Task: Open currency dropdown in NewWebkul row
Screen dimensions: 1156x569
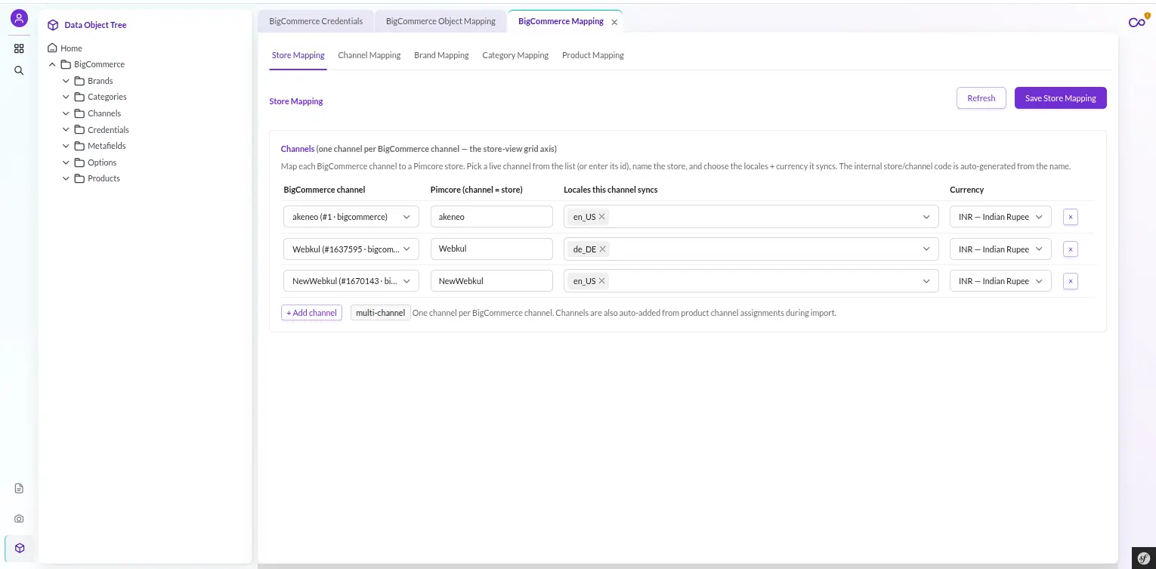Action: click(1000, 281)
